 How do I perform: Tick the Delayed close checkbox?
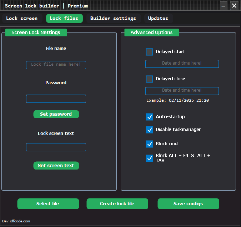pyautogui.click(x=149, y=79)
